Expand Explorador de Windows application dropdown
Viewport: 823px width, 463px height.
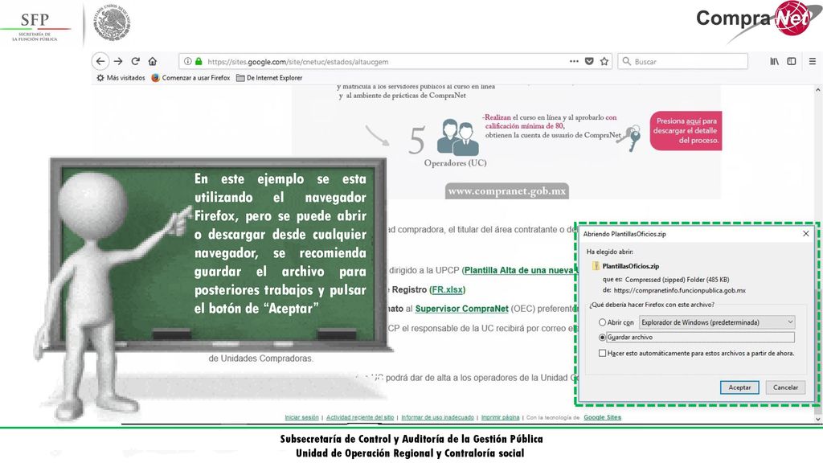[717, 322]
